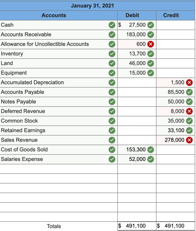This screenshot has height=231, width=196.
Task: Click the green check beside Land account name
Action: [112, 63]
